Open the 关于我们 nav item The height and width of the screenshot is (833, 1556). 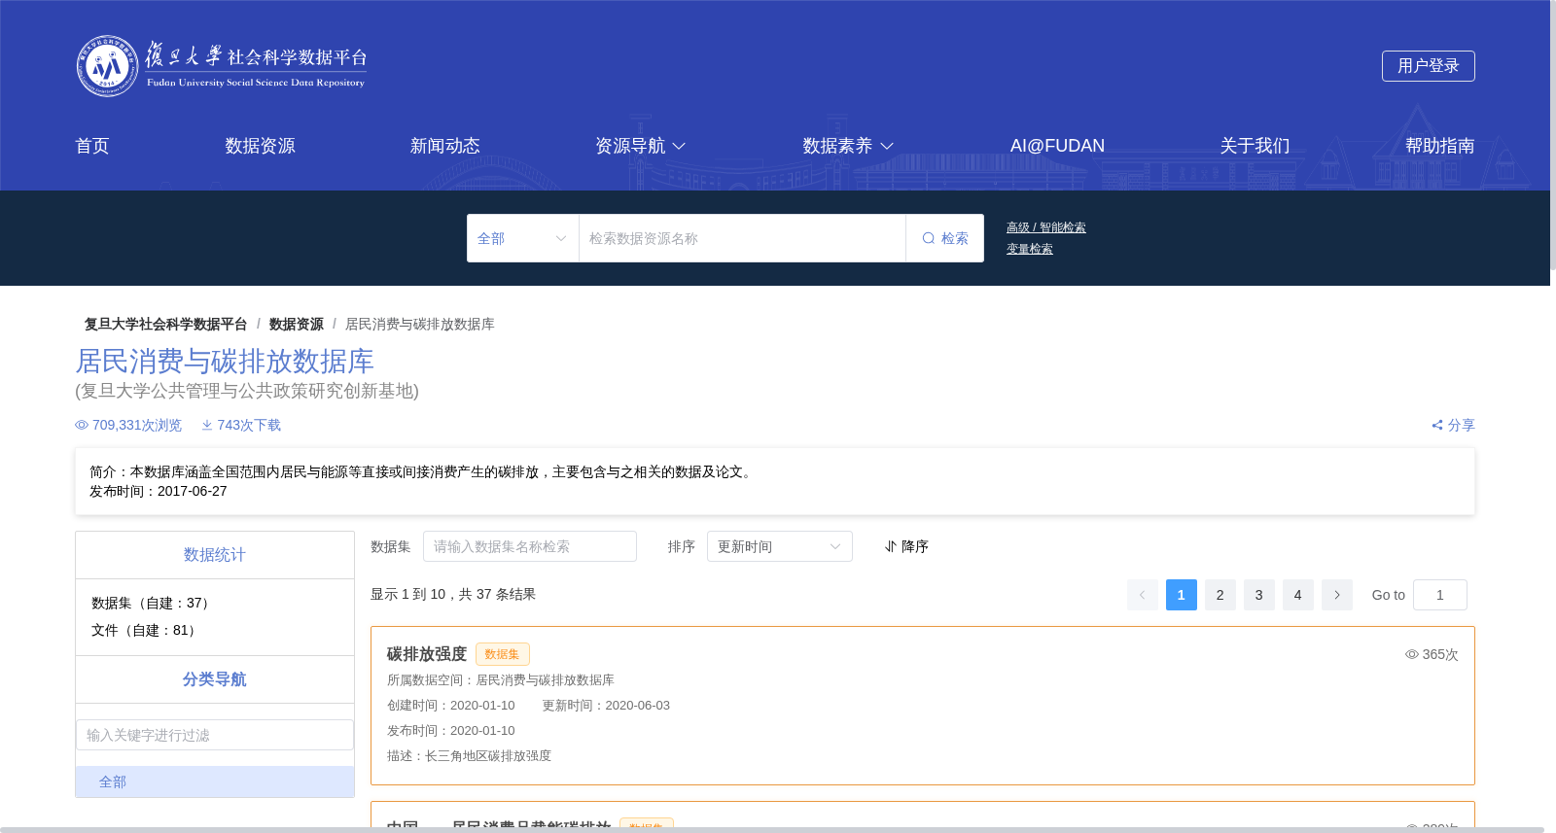[x=1255, y=146]
